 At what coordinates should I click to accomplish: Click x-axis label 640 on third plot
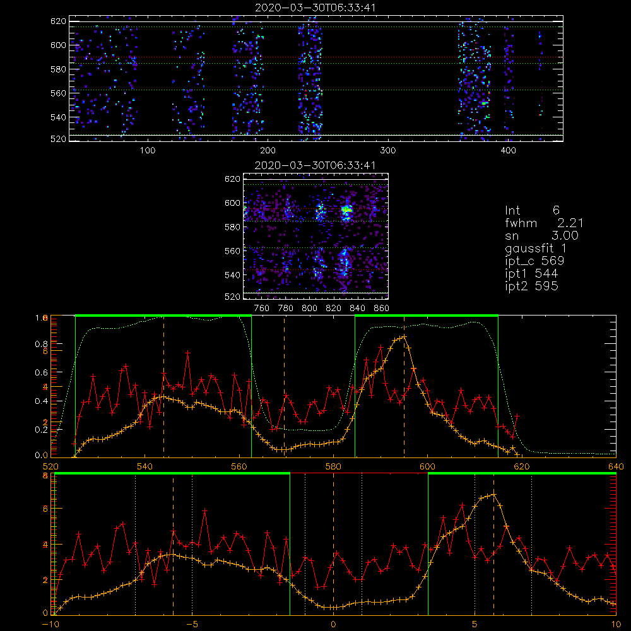point(616,466)
